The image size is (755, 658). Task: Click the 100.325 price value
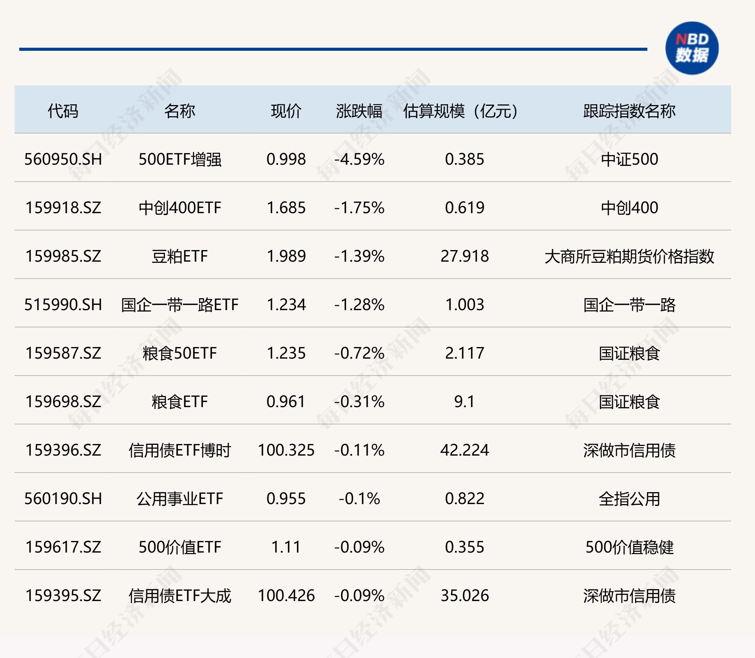pyautogui.click(x=287, y=451)
